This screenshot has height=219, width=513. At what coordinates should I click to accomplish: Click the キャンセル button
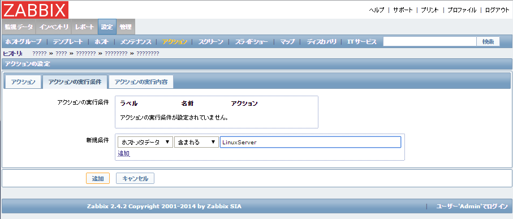135,178
